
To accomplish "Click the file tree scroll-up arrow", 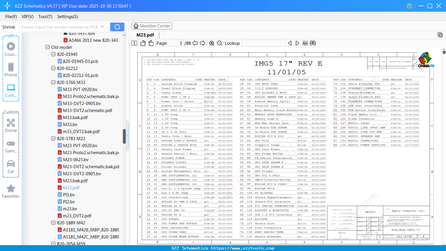I will coord(124,35).
